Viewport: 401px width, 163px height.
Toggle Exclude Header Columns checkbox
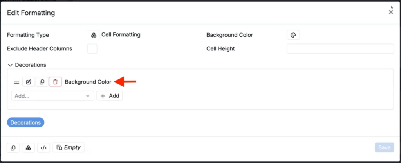[92, 48]
